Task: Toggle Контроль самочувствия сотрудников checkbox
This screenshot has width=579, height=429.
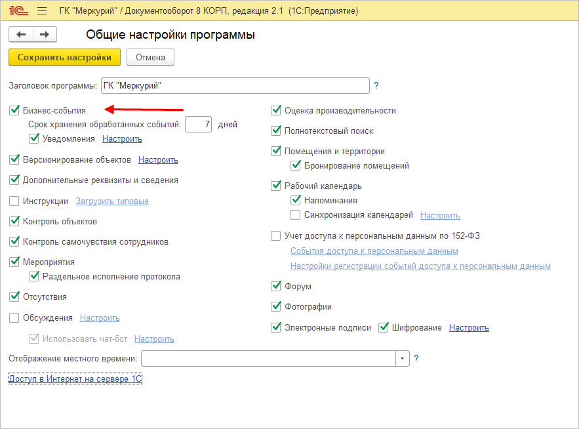Action: [14, 241]
